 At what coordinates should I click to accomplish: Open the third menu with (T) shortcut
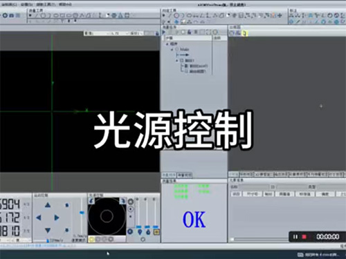tap(46, 4)
